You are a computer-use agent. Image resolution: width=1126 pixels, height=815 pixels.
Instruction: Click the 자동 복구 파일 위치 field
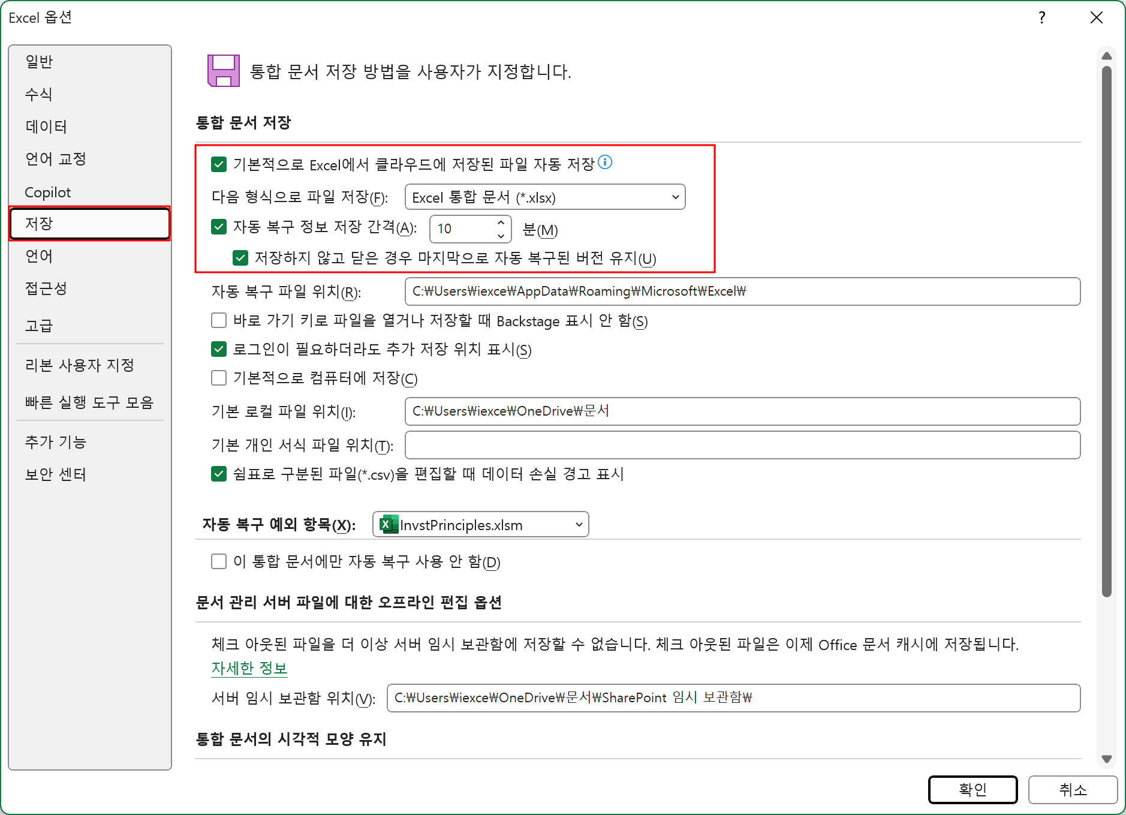click(x=742, y=291)
